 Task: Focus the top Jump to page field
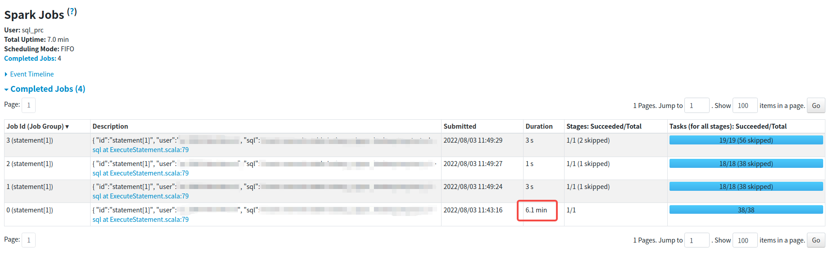pyautogui.click(x=697, y=105)
